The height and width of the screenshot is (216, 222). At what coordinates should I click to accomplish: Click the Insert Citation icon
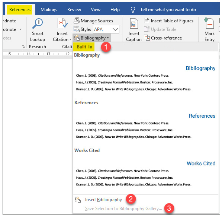point(62,23)
